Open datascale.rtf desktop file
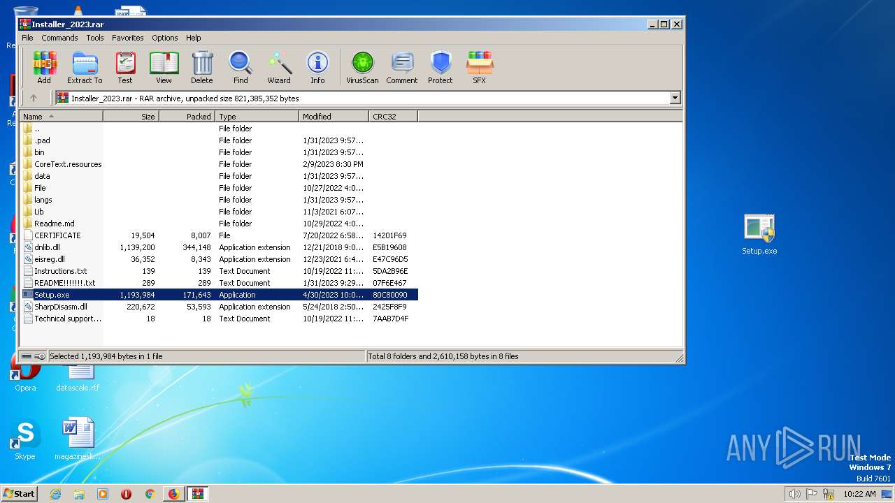 [78, 377]
